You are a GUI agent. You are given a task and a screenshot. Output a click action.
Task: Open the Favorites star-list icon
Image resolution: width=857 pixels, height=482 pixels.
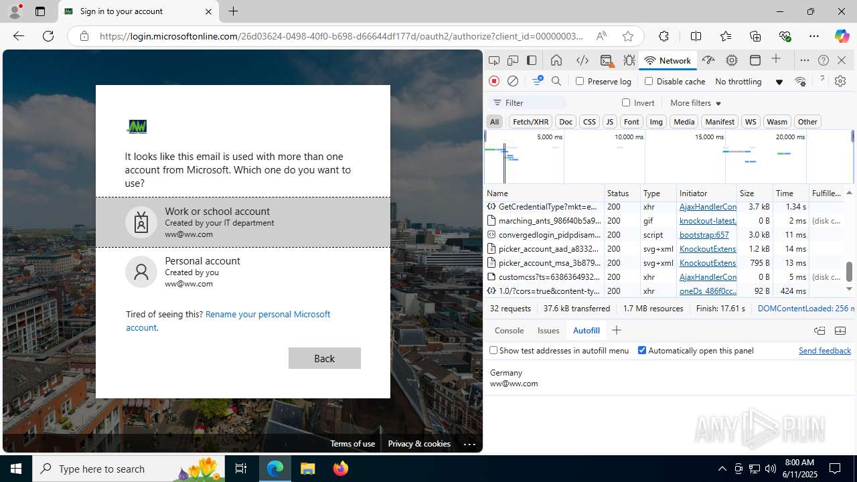(x=726, y=36)
